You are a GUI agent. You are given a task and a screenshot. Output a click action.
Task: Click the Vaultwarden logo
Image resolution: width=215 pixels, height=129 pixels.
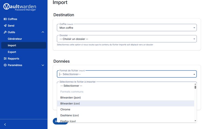click(19, 6)
